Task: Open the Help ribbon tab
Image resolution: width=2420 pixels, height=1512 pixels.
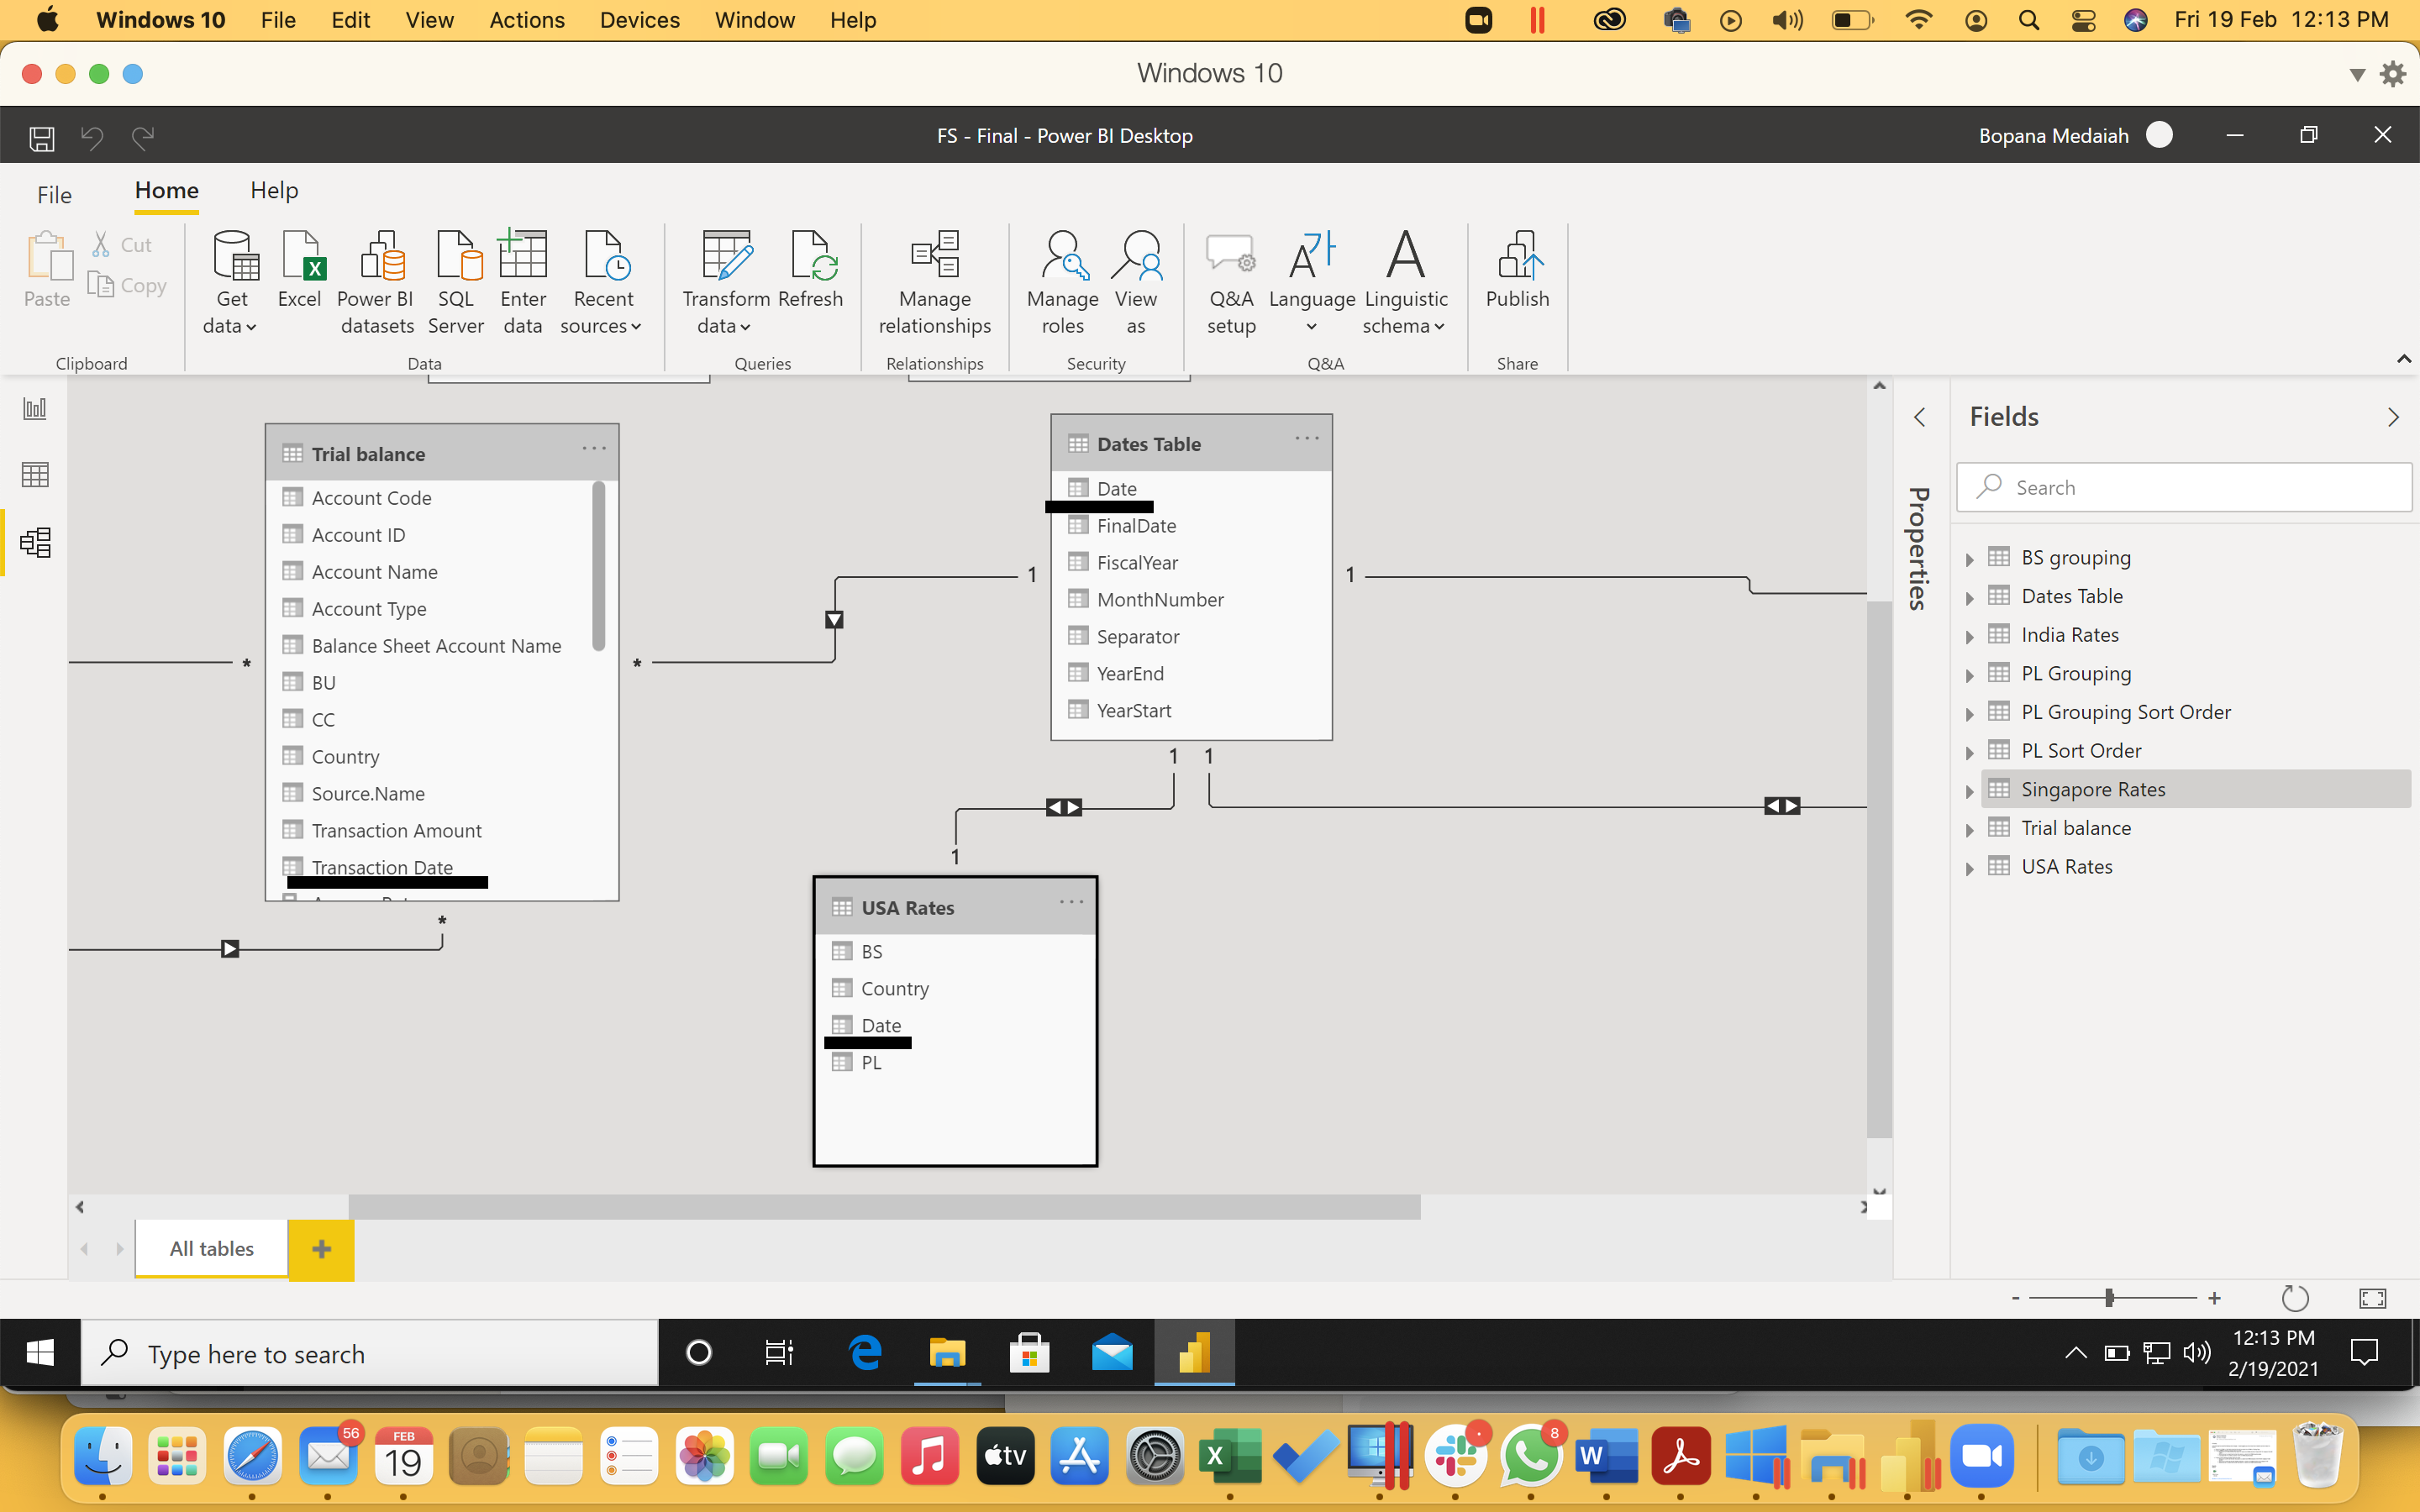Action: [274, 191]
